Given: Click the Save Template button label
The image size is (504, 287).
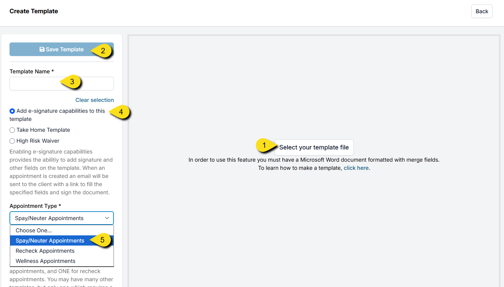Looking at the screenshot, I should pyautogui.click(x=65, y=49).
